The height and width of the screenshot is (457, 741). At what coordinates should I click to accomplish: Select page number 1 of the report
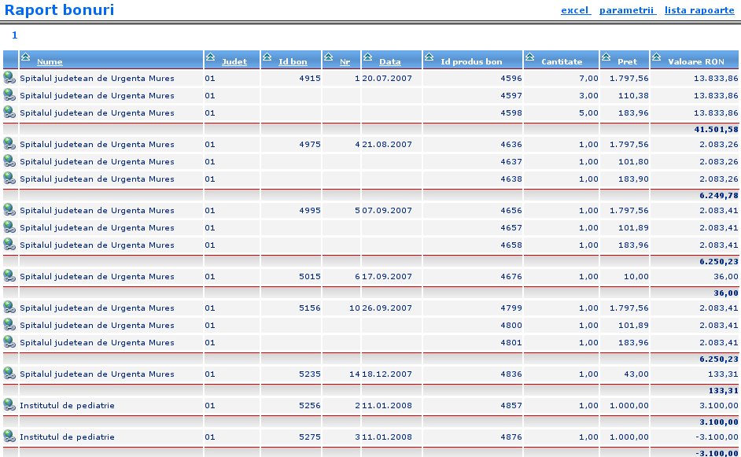pyautogui.click(x=15, y=35)
